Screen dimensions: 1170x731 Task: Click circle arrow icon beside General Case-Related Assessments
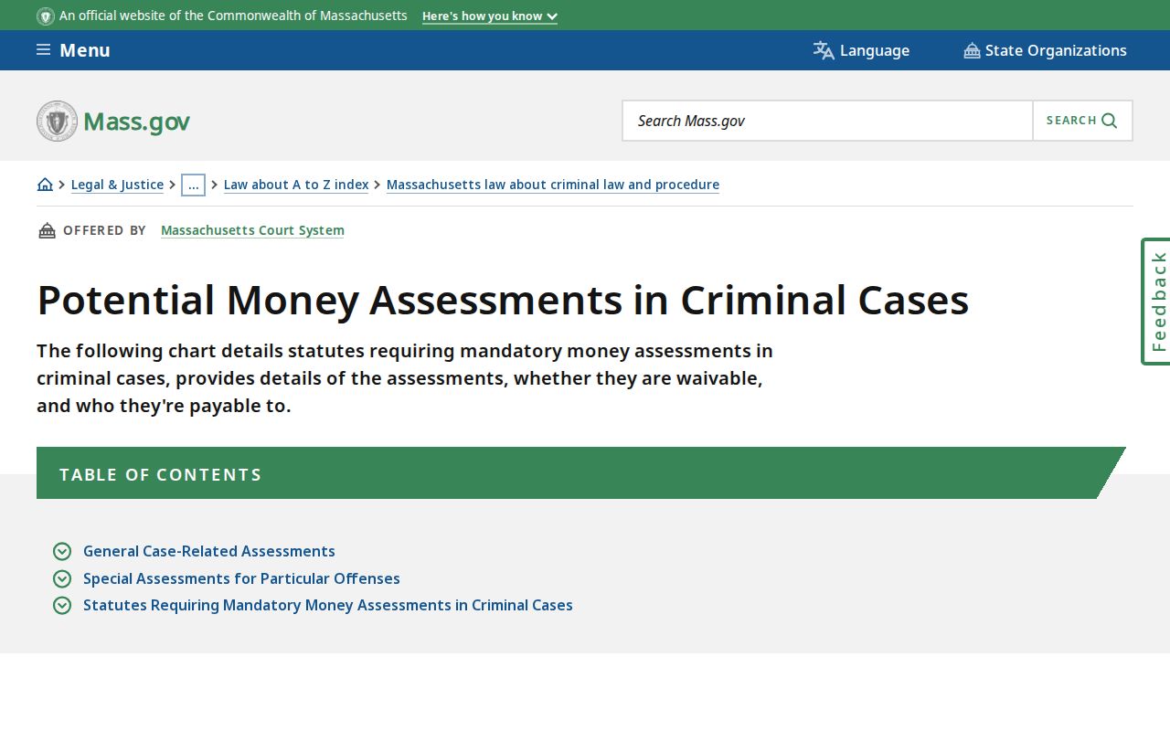62,551
